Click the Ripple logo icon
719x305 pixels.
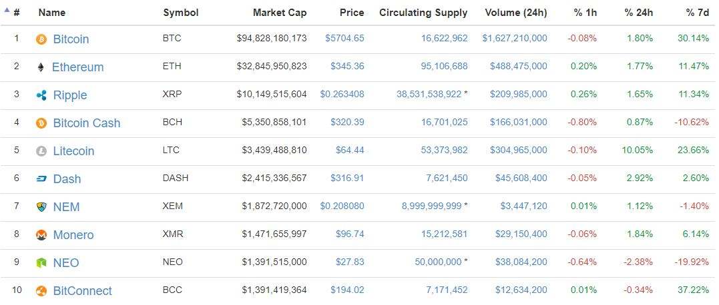pos(41,95)
